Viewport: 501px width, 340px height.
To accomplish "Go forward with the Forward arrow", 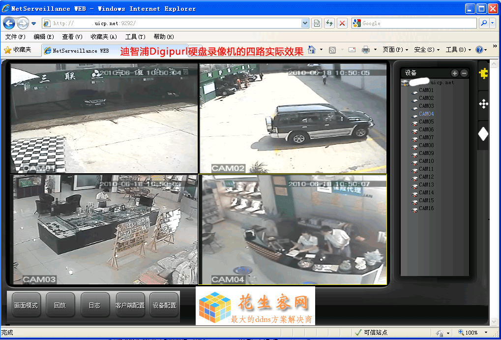I will tap(23, 23).
